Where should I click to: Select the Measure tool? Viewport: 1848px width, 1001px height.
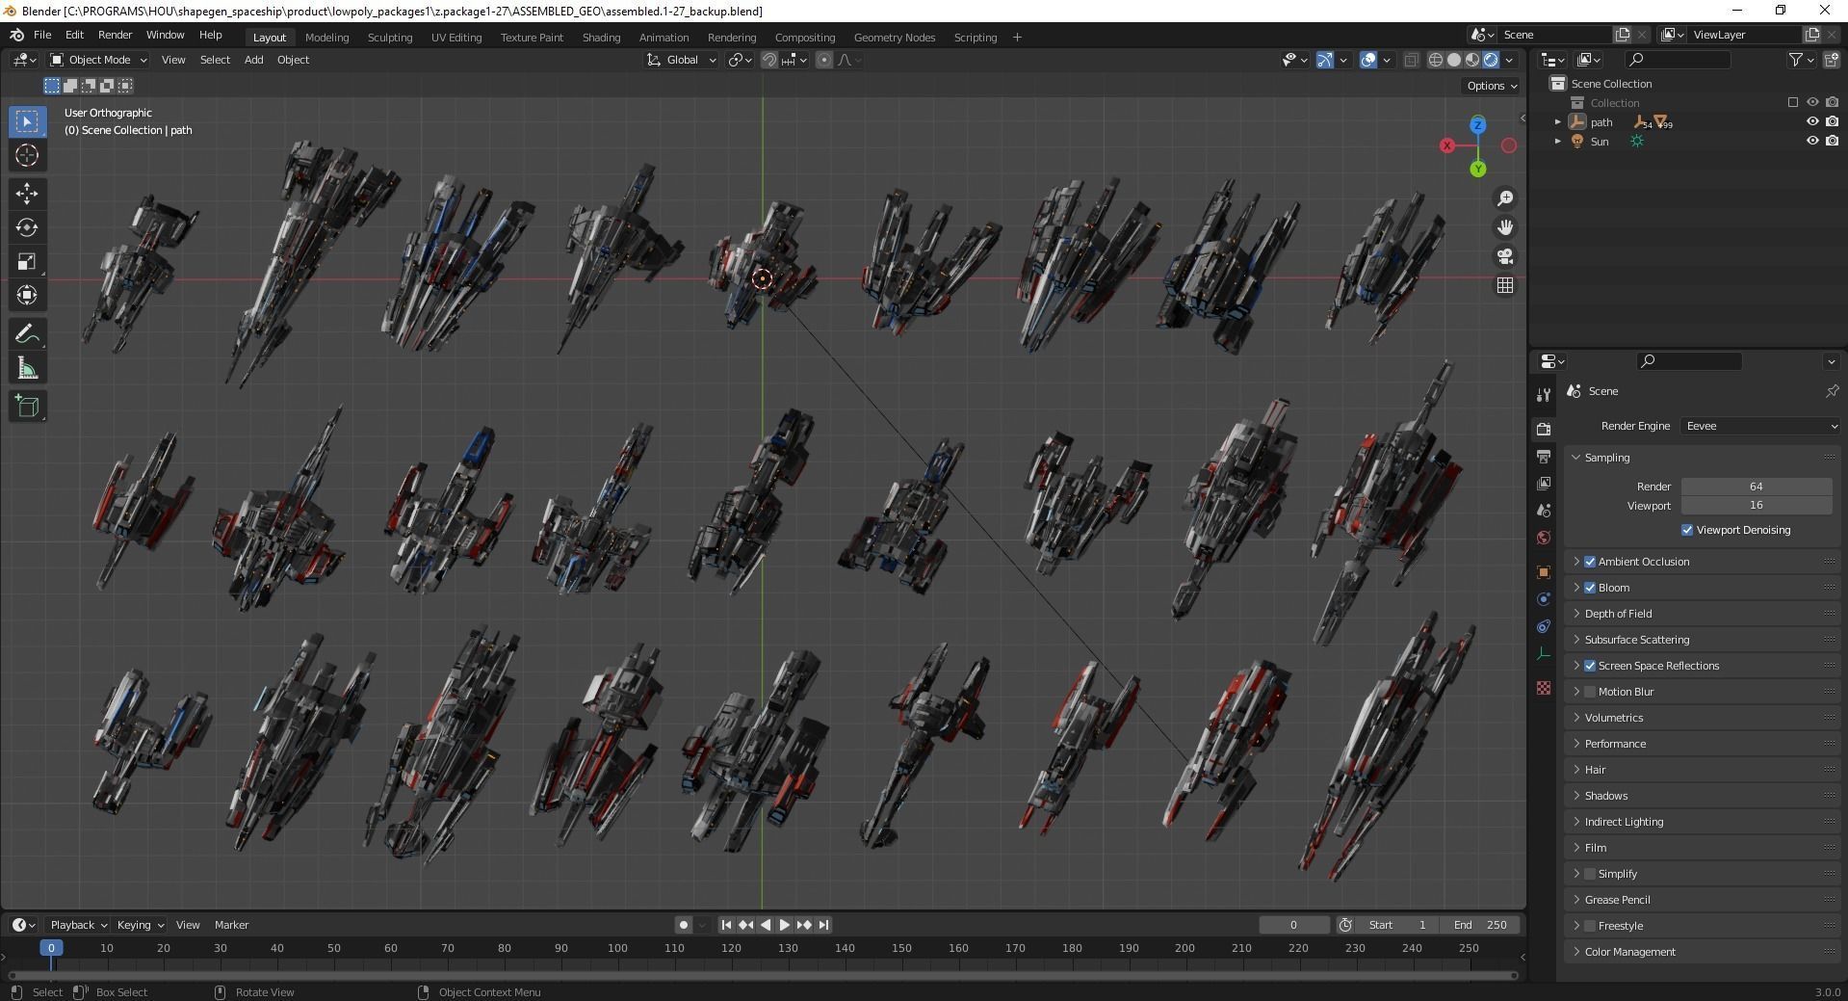pos(27,368)
